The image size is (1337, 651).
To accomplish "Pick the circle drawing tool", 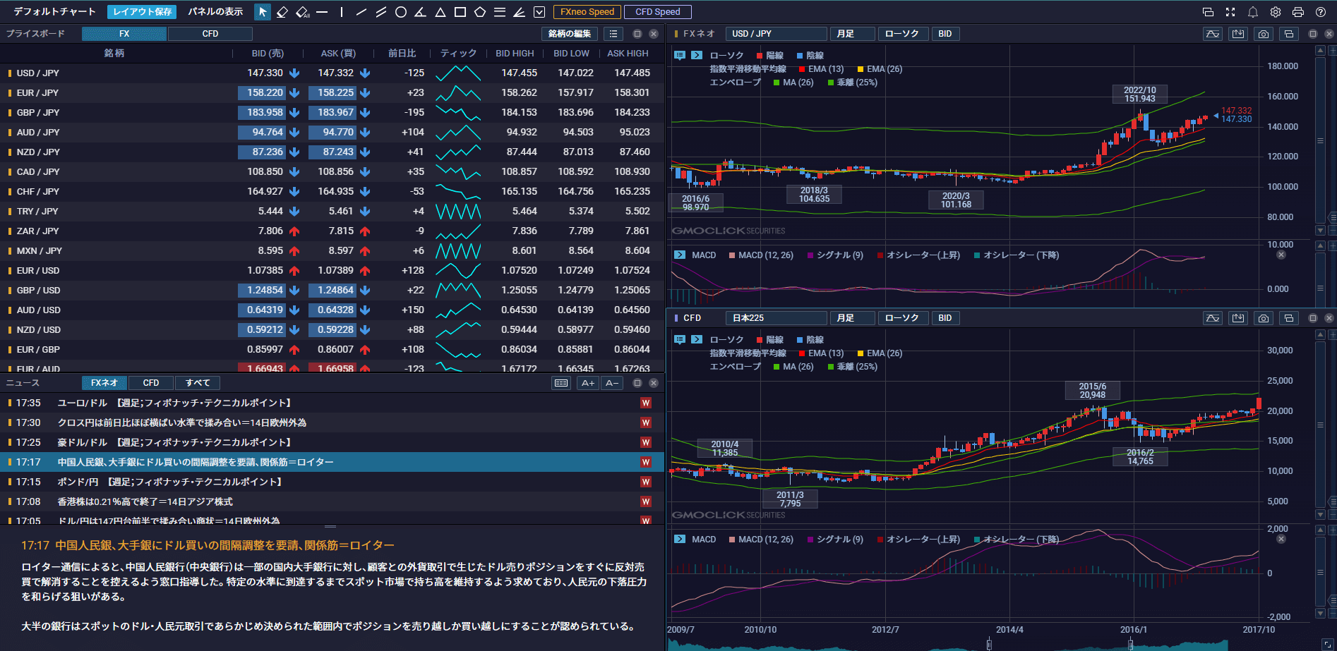I will coord(400,11).
